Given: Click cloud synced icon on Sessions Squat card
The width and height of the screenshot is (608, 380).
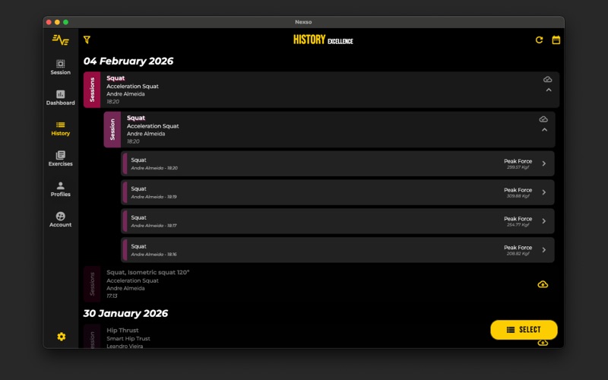Looking at the screenshot, I should tap(547, 79).
